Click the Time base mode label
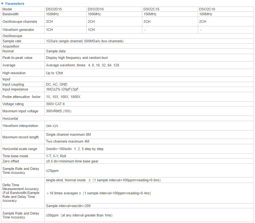 pos(15,156)
